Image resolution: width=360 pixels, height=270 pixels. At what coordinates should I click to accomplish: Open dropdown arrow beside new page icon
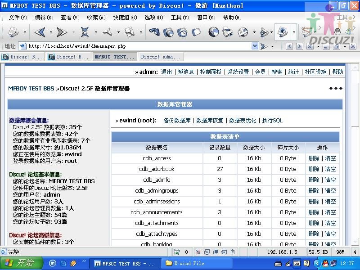click(x=25, y=32)
